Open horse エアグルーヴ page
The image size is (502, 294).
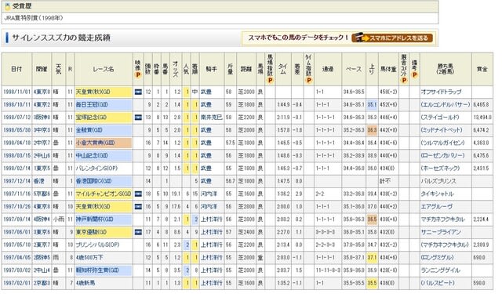pyautogui.click(x=437, y=207)
